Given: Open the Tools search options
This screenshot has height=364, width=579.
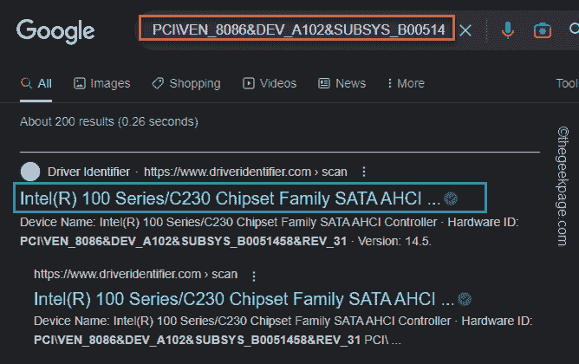Looking at the screenshot, I should click(567, 83).
